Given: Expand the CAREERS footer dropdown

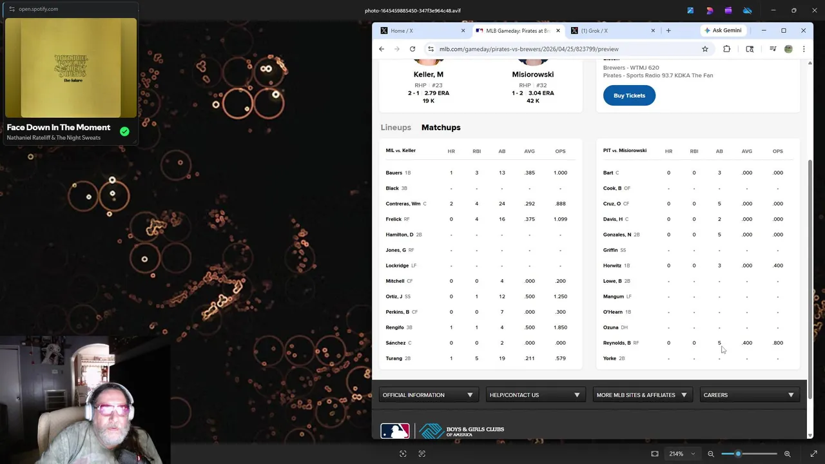Looking at the screenshot, I should click(748, 395).
